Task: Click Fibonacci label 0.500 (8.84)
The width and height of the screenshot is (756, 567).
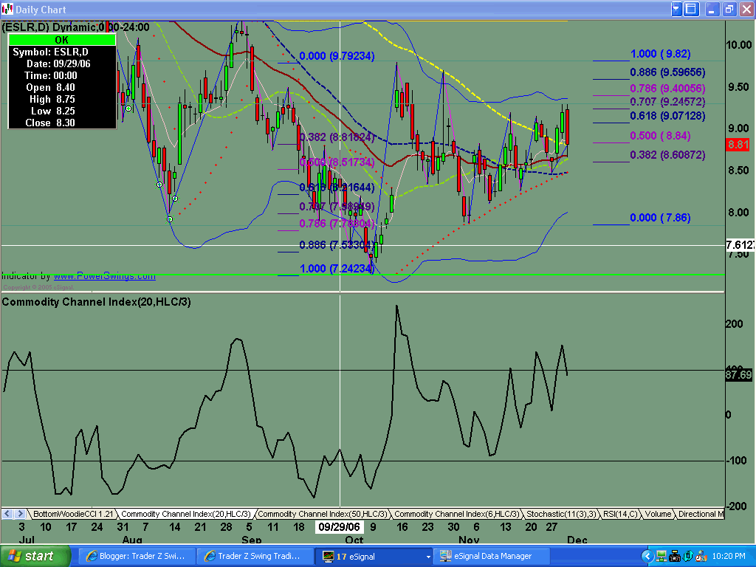Action: coord(660,136)
